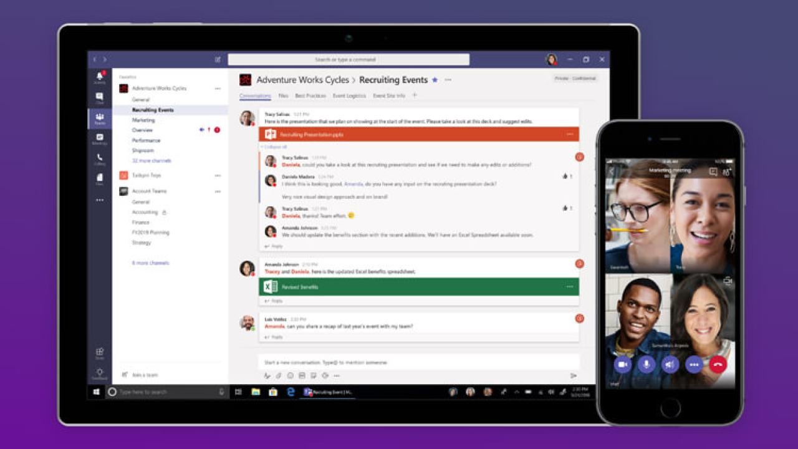
Task: Open options for Adventure Works Cycles team
Action: [218, 89]
